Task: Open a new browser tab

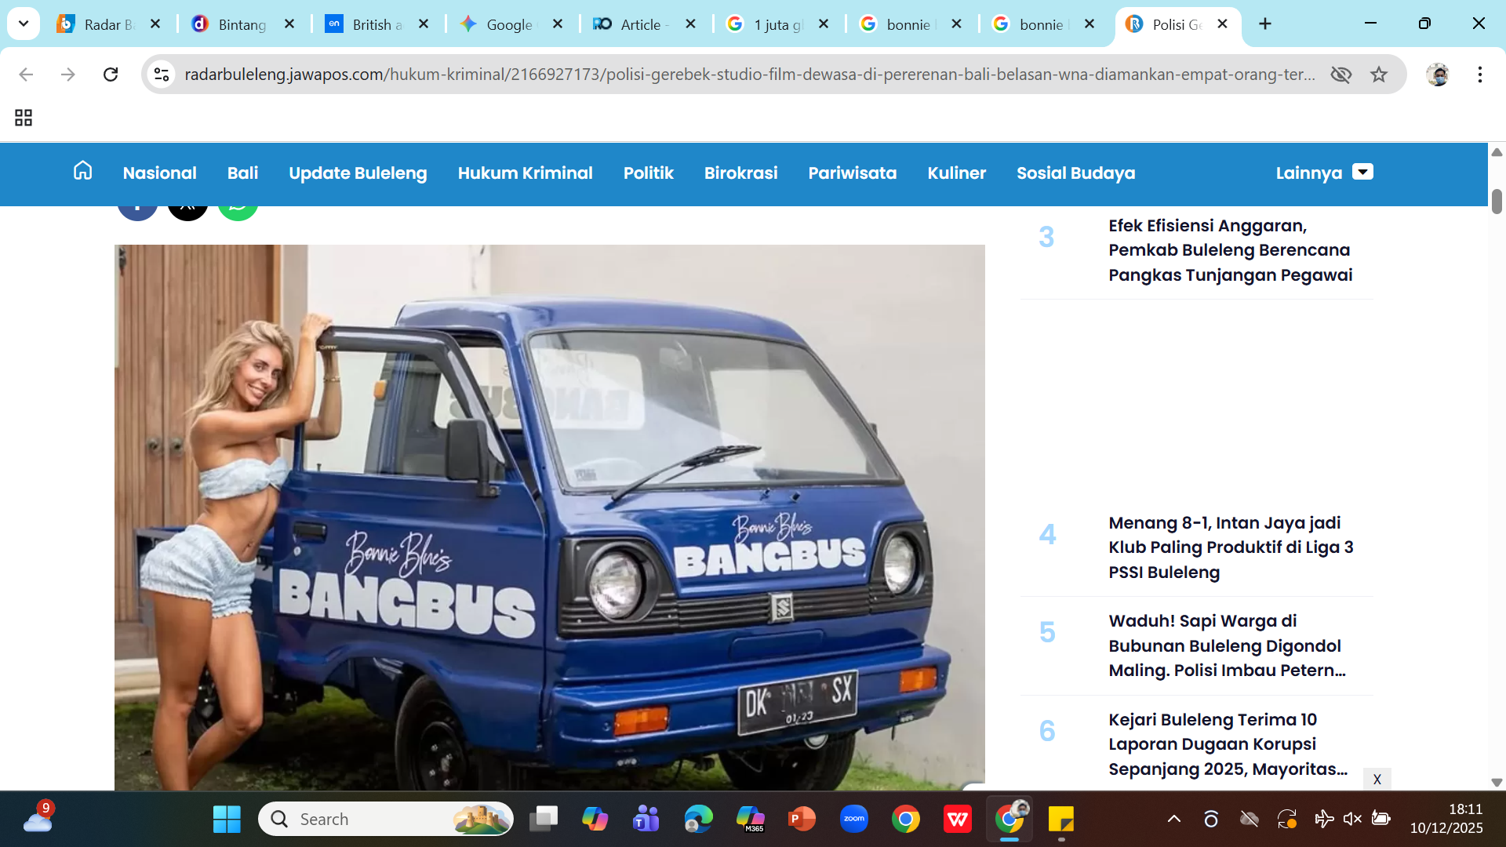Action: tap(1265, 24)
